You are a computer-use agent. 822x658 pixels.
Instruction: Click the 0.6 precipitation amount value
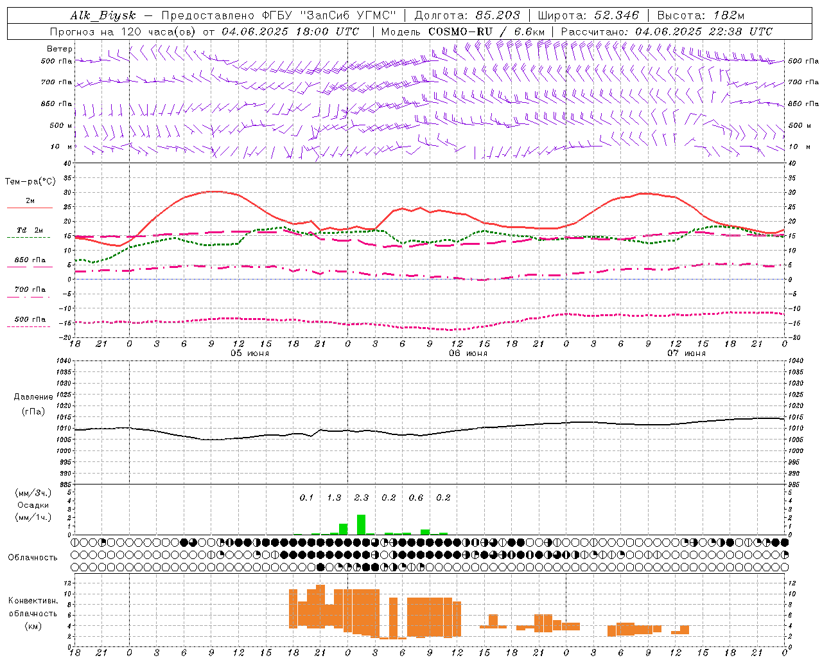(x=416, y=498)
